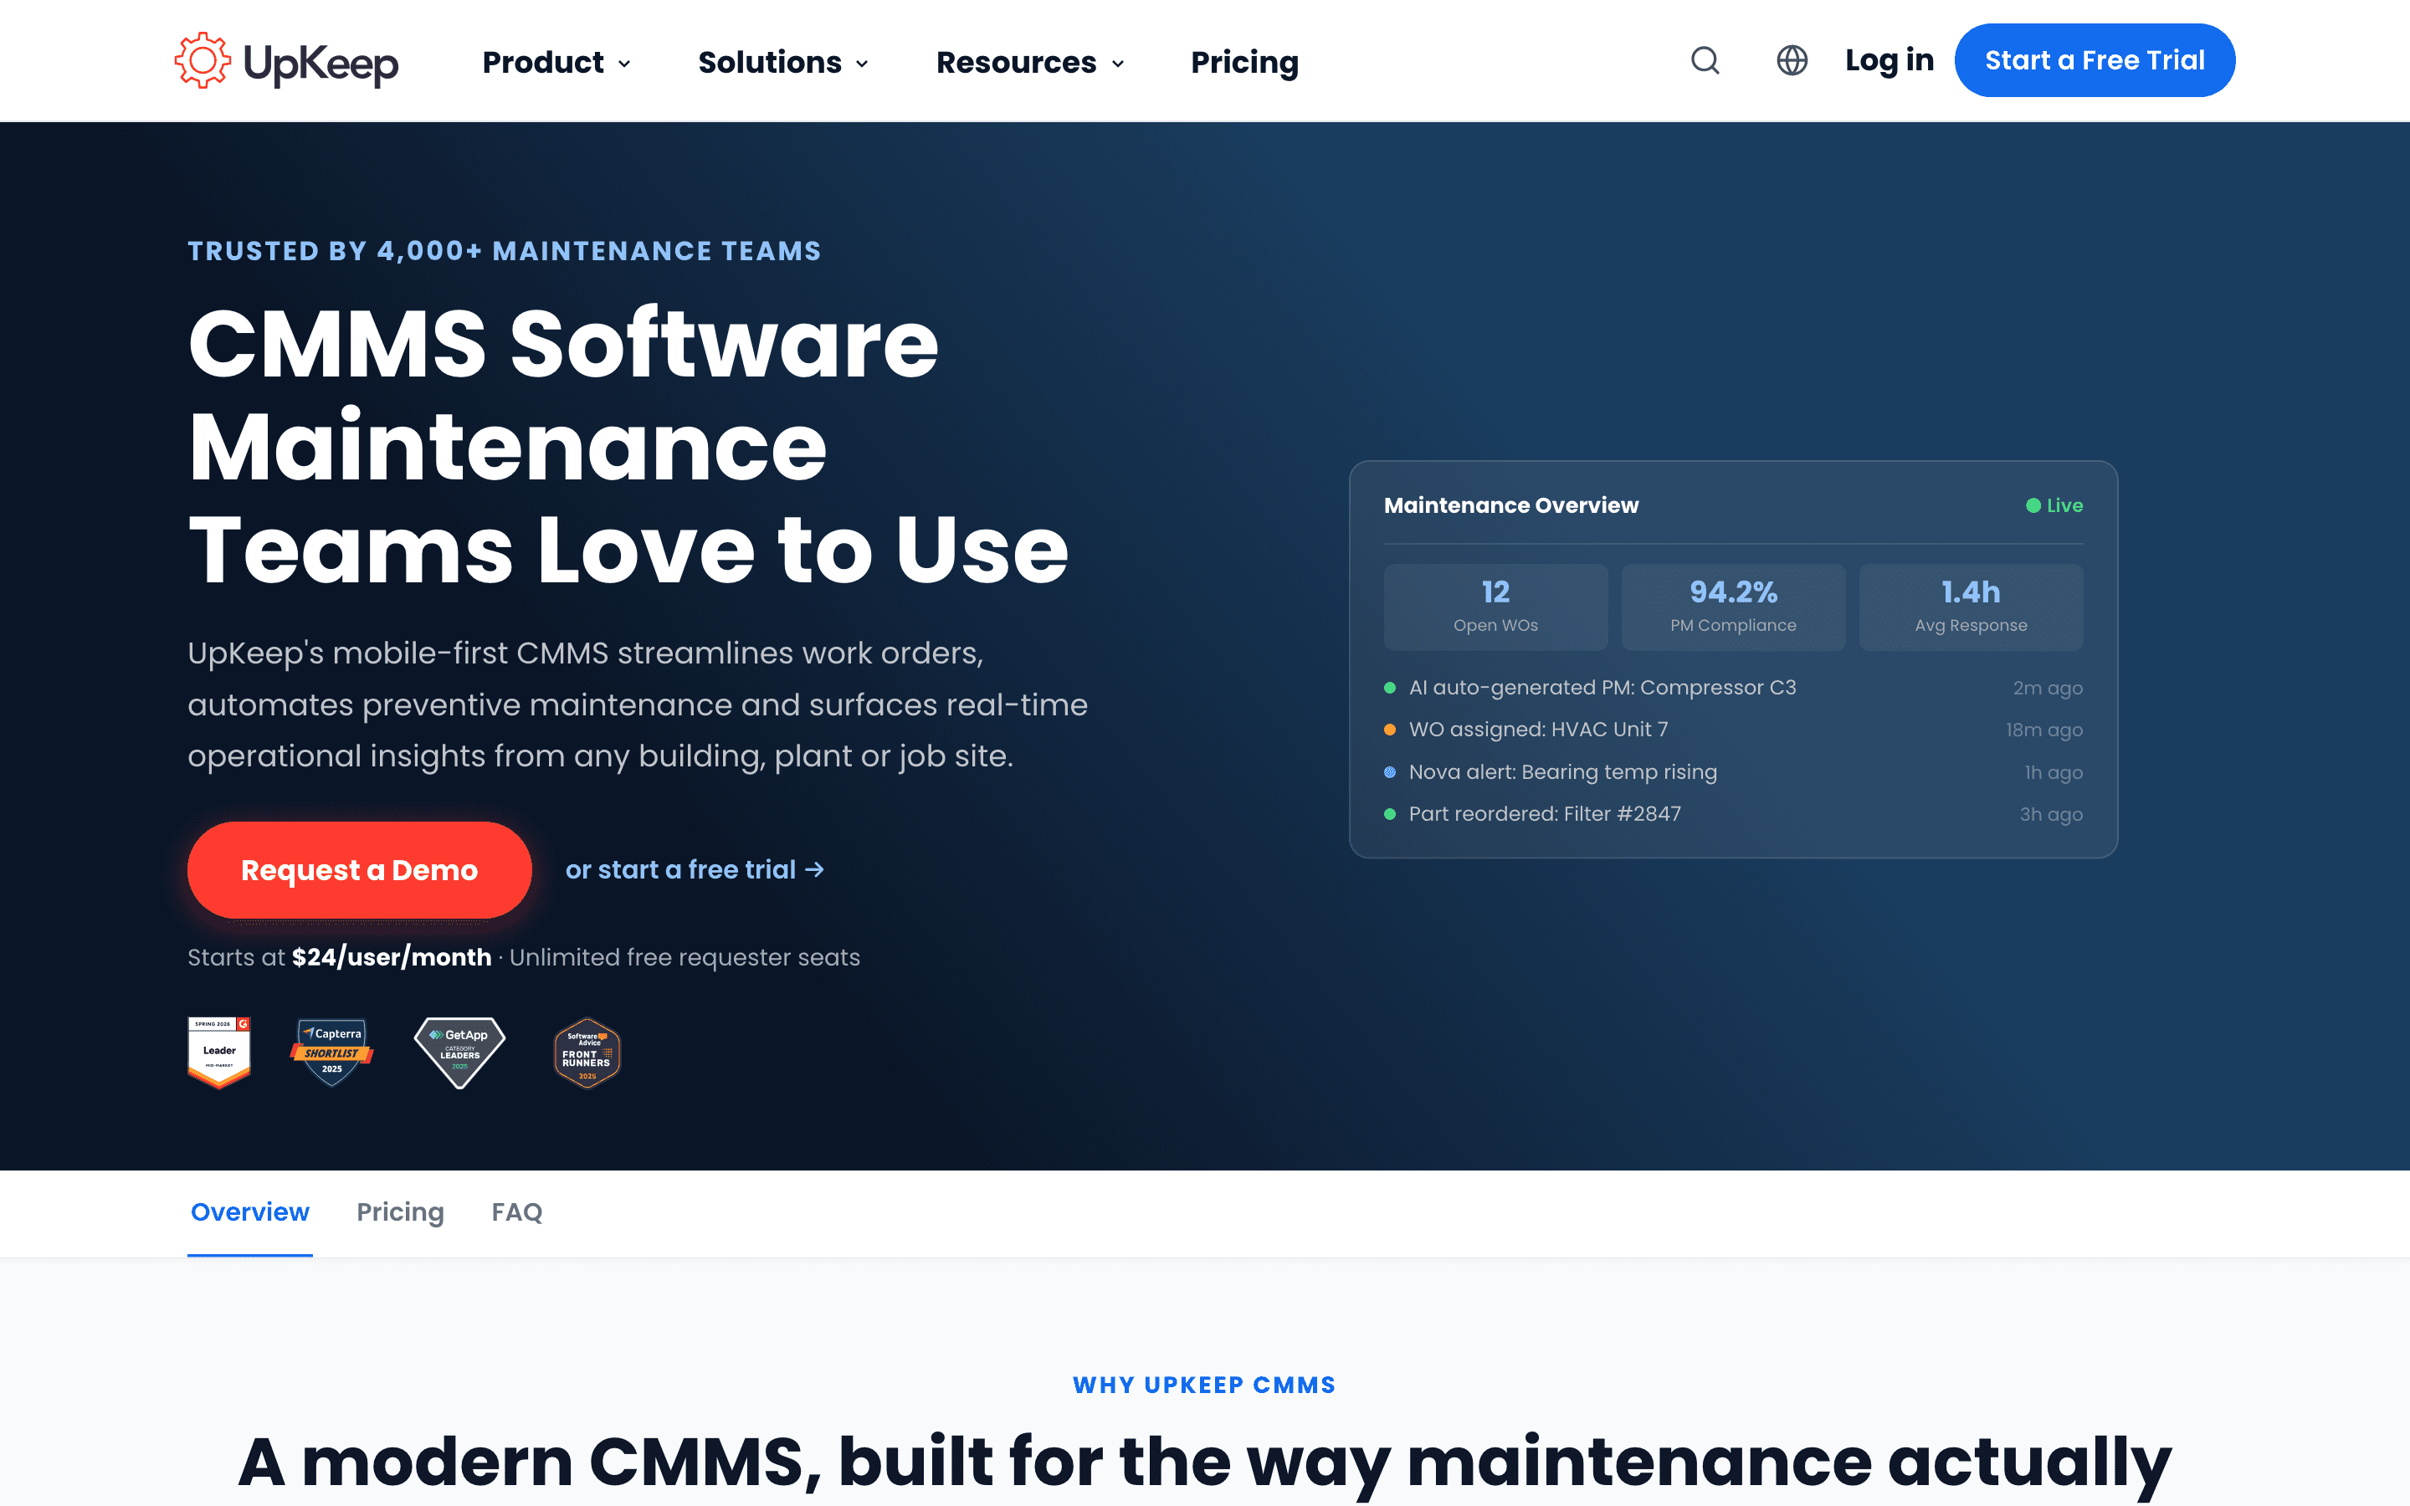
Task: Click the 12 Open WOs stat card
Action: (1496, 607)
